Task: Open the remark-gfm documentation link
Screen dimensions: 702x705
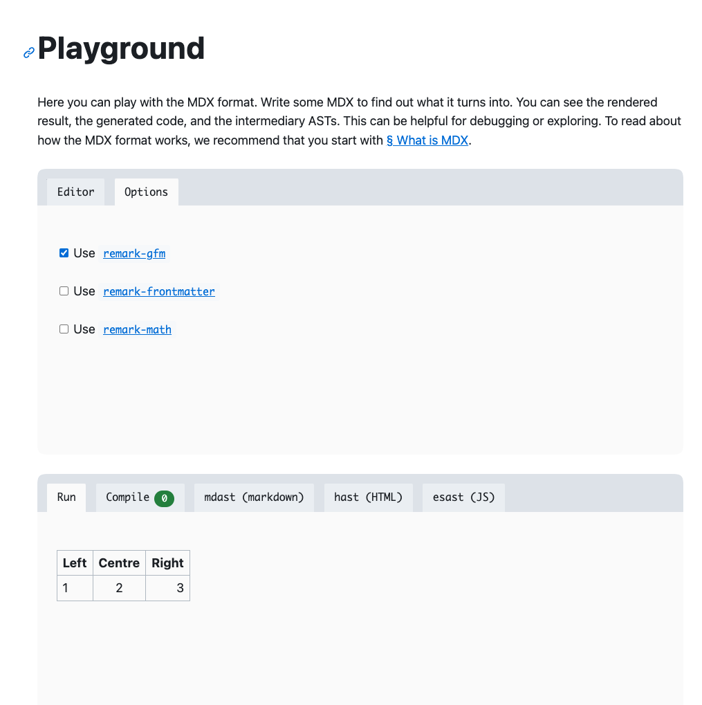Action: click(x=133, y=253)
